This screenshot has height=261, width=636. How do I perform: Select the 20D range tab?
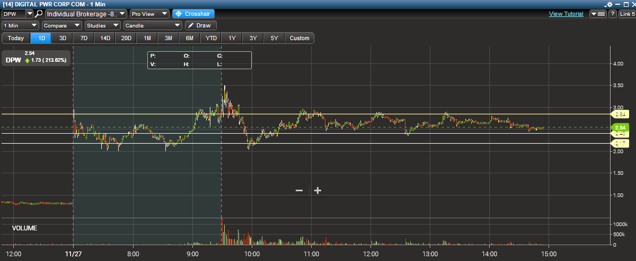point(126,38)
